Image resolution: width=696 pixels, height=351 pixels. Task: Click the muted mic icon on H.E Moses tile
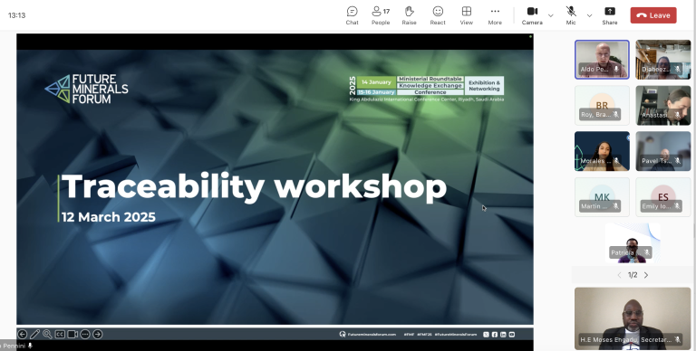coord(677,340)
